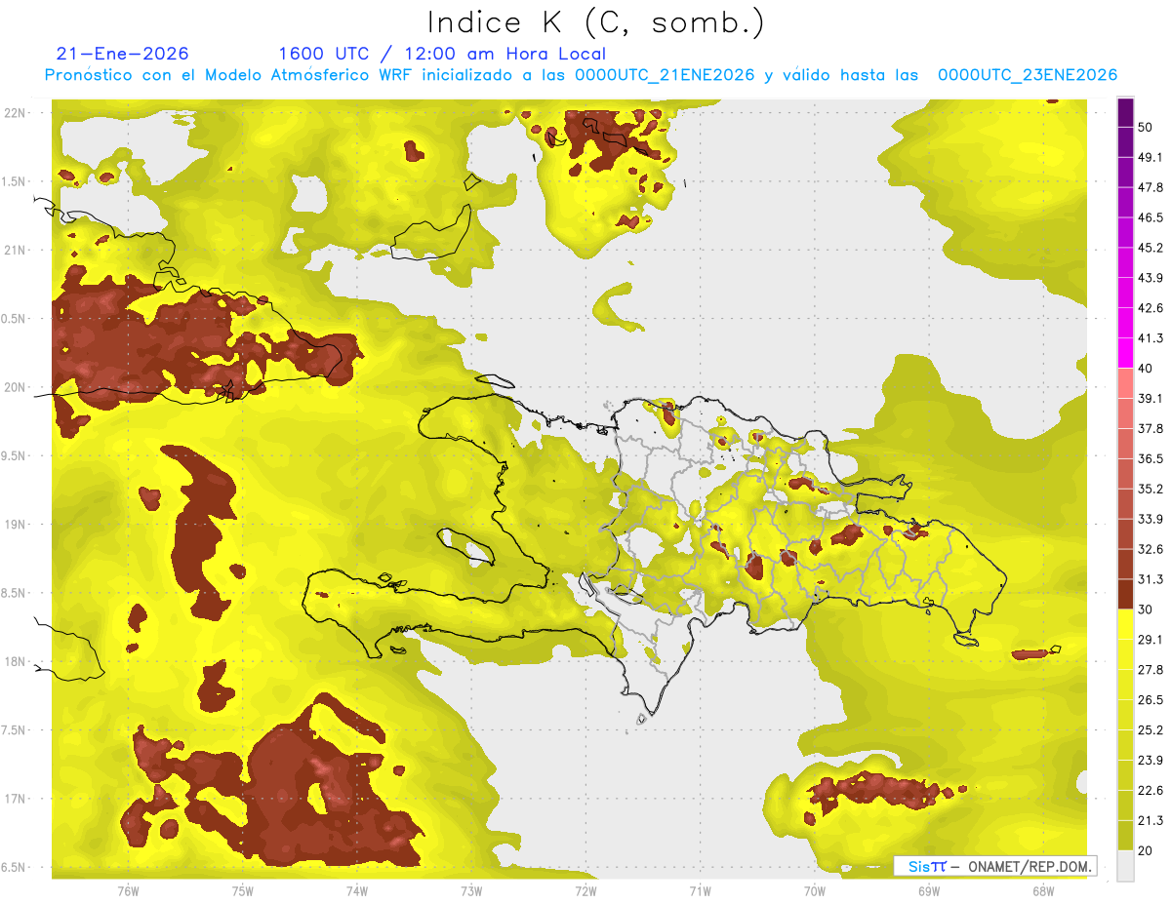Click the colorbar value "22.6"
This screenshot has width=1171, height=904.
1151,791
